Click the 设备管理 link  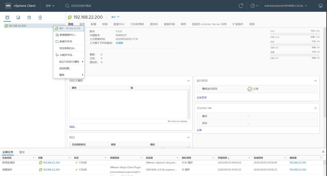(202, 98)
